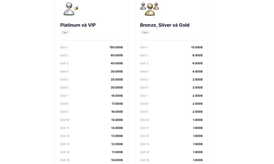Click the 6.000$ Giải 3 amount
This screenshot has width=274, height=164.
pyautogui.click(x=198, y=63)
